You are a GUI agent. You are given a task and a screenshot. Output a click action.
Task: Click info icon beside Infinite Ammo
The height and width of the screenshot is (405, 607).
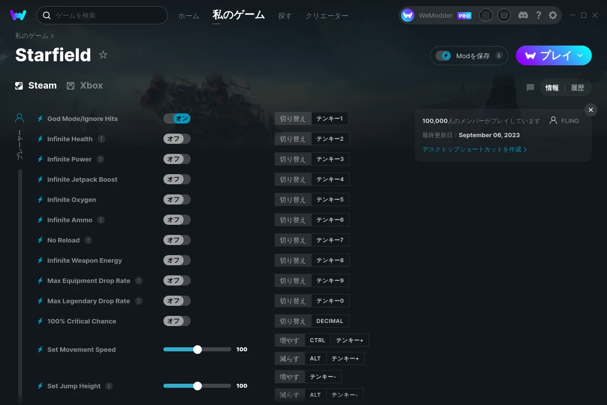point(101,220)
